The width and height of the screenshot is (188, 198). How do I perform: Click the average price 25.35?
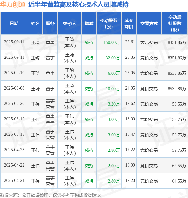[x=130, y=57]
